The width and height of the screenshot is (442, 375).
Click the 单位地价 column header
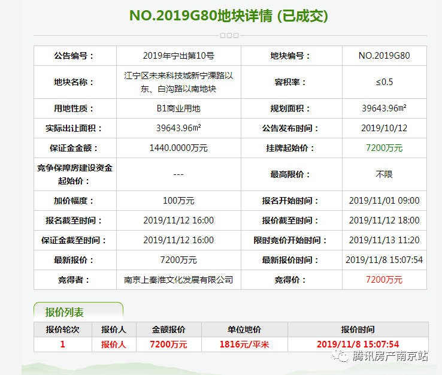(244, 329)
